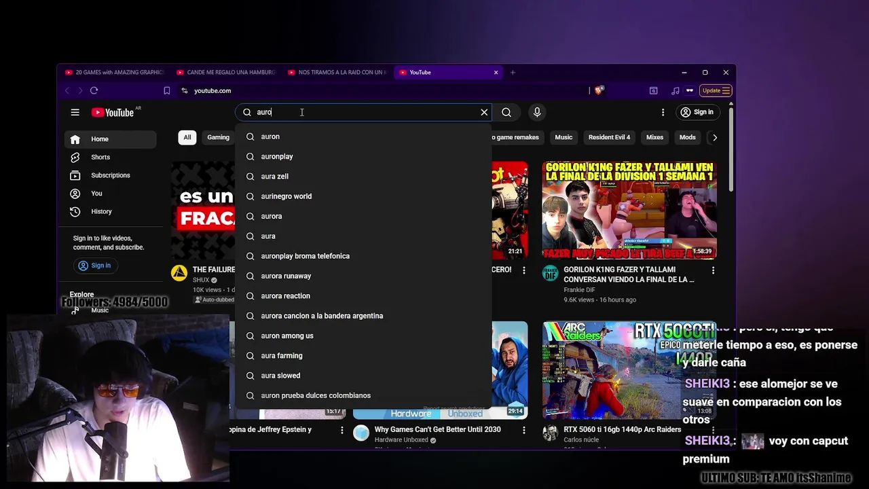Switch to 'NOS TIRAMOS A LA RAID' tab

tap(337, 72)
